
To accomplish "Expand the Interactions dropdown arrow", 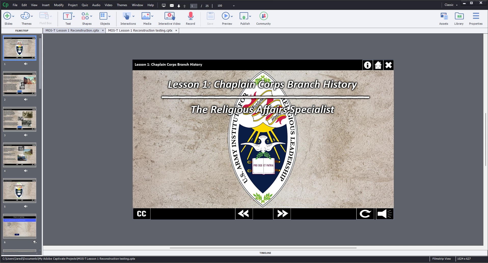I will tap(133, 16).
